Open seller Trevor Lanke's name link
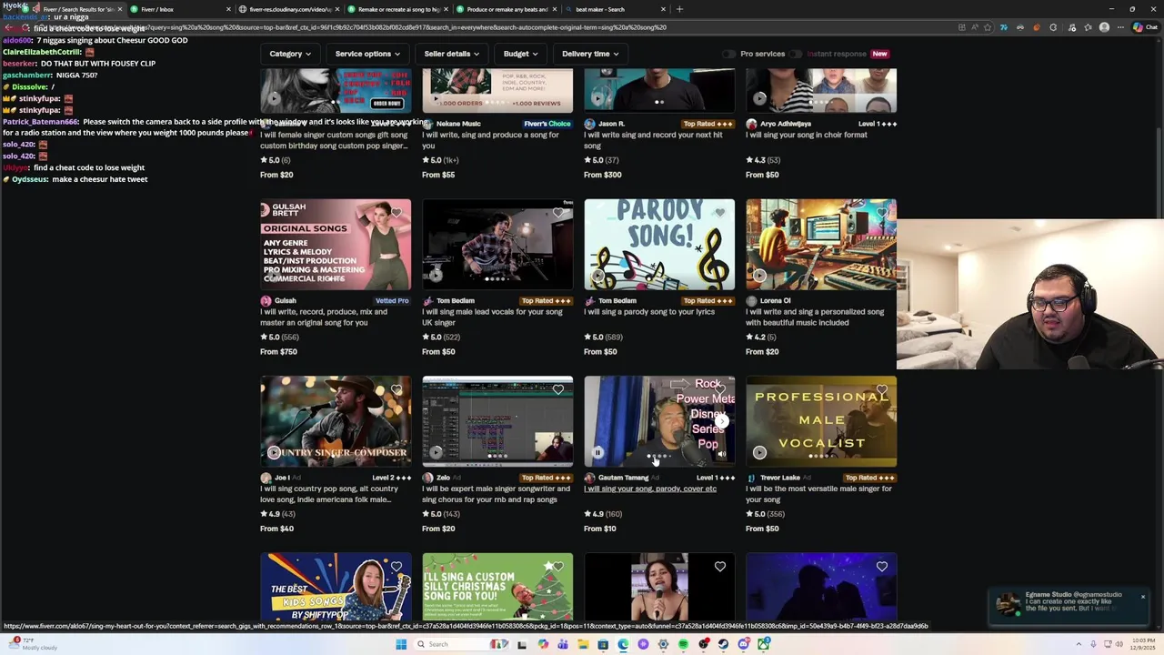1164x655 pixels. coord(779,478)
